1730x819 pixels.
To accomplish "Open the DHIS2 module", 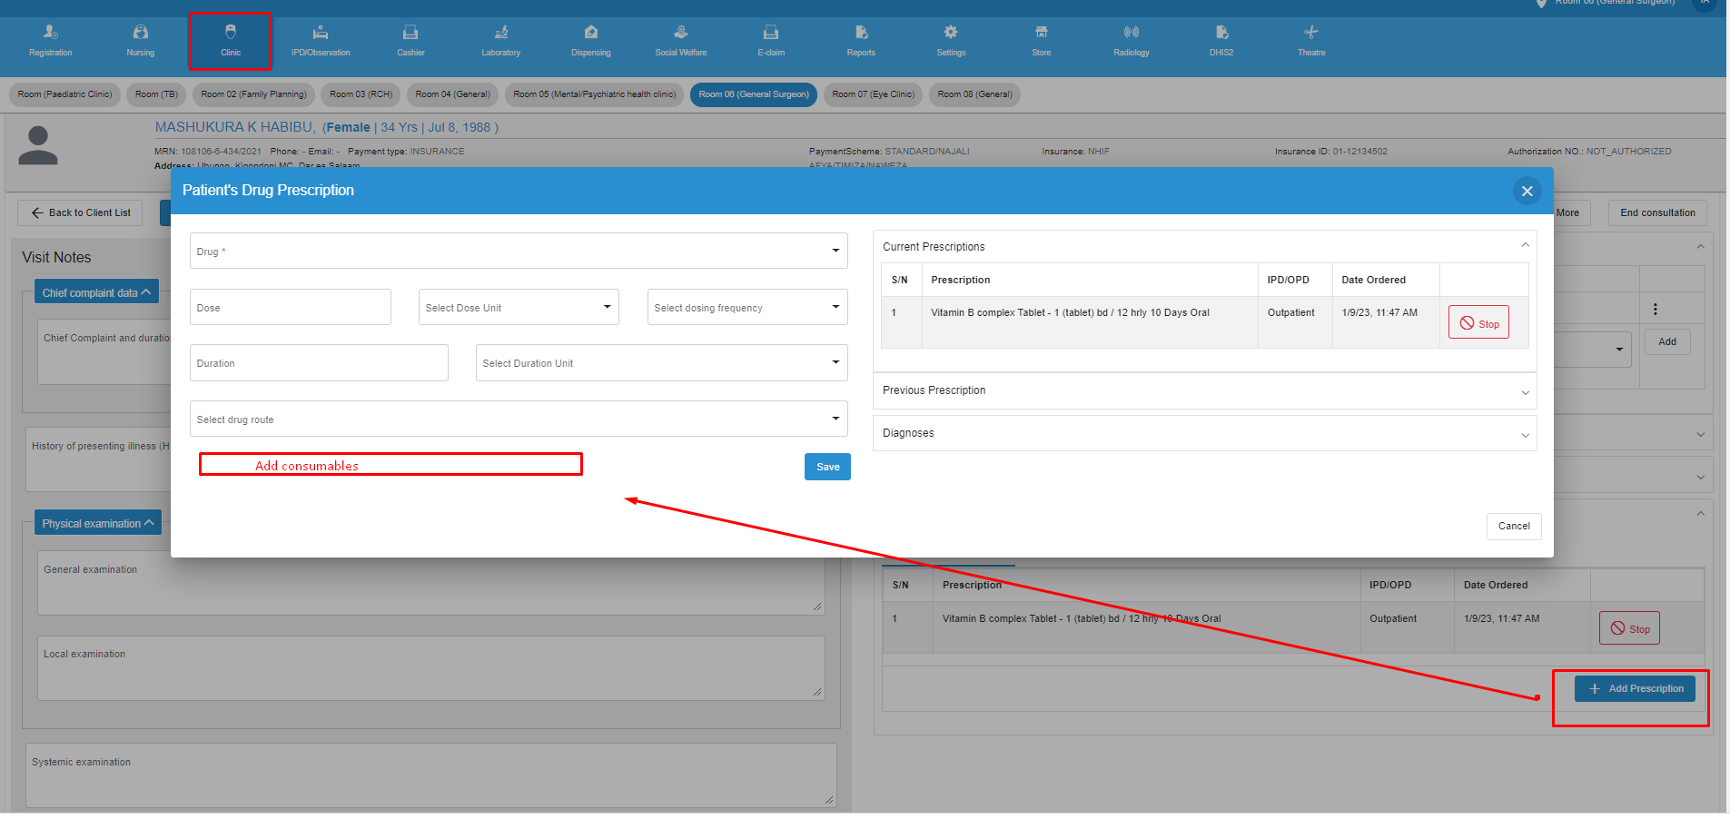I will [1221, 41].
